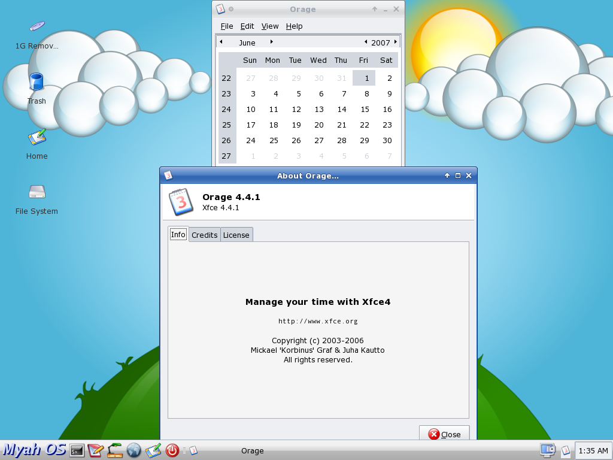Click the Orage calendar tray icon
The width and height of the screenshot is (613, 460).
click(x=566, y=450)
